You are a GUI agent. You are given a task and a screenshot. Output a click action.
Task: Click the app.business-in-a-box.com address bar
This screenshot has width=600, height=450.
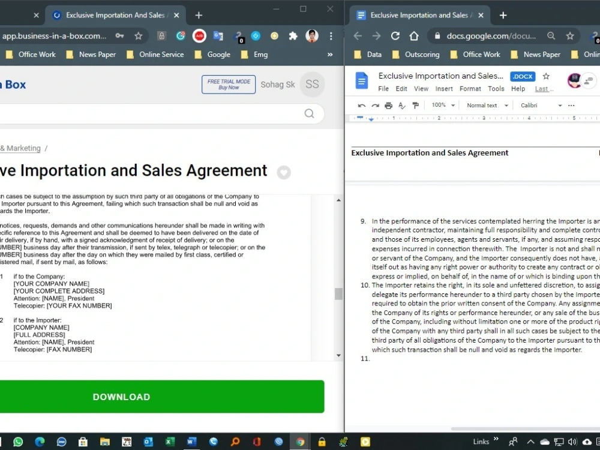(55, 36)
